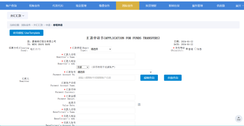
Task: Switch to the 财政社保 tab
Action: (x=174, y=6)
